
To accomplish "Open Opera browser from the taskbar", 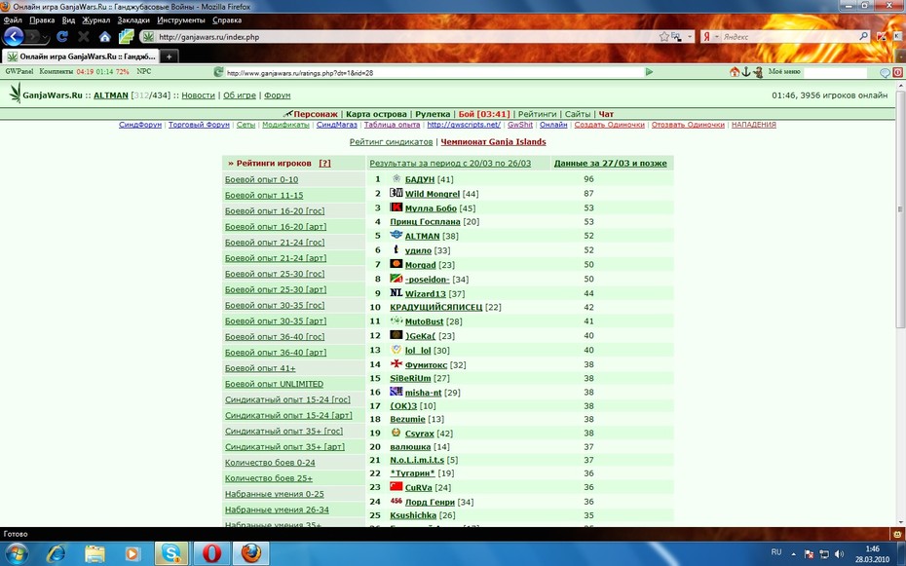I will pyautogui.click(x=211, y=554).
